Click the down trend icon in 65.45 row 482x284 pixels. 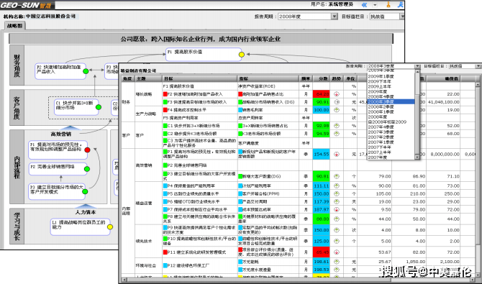pyautogui.click(x=337, y=252)
